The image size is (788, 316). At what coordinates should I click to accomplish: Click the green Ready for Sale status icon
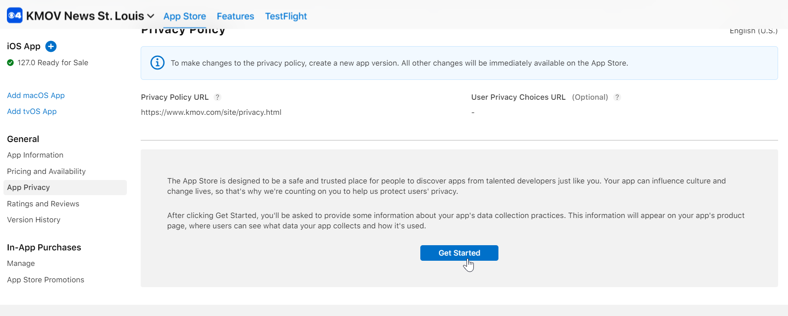click(x=10, y=63)
